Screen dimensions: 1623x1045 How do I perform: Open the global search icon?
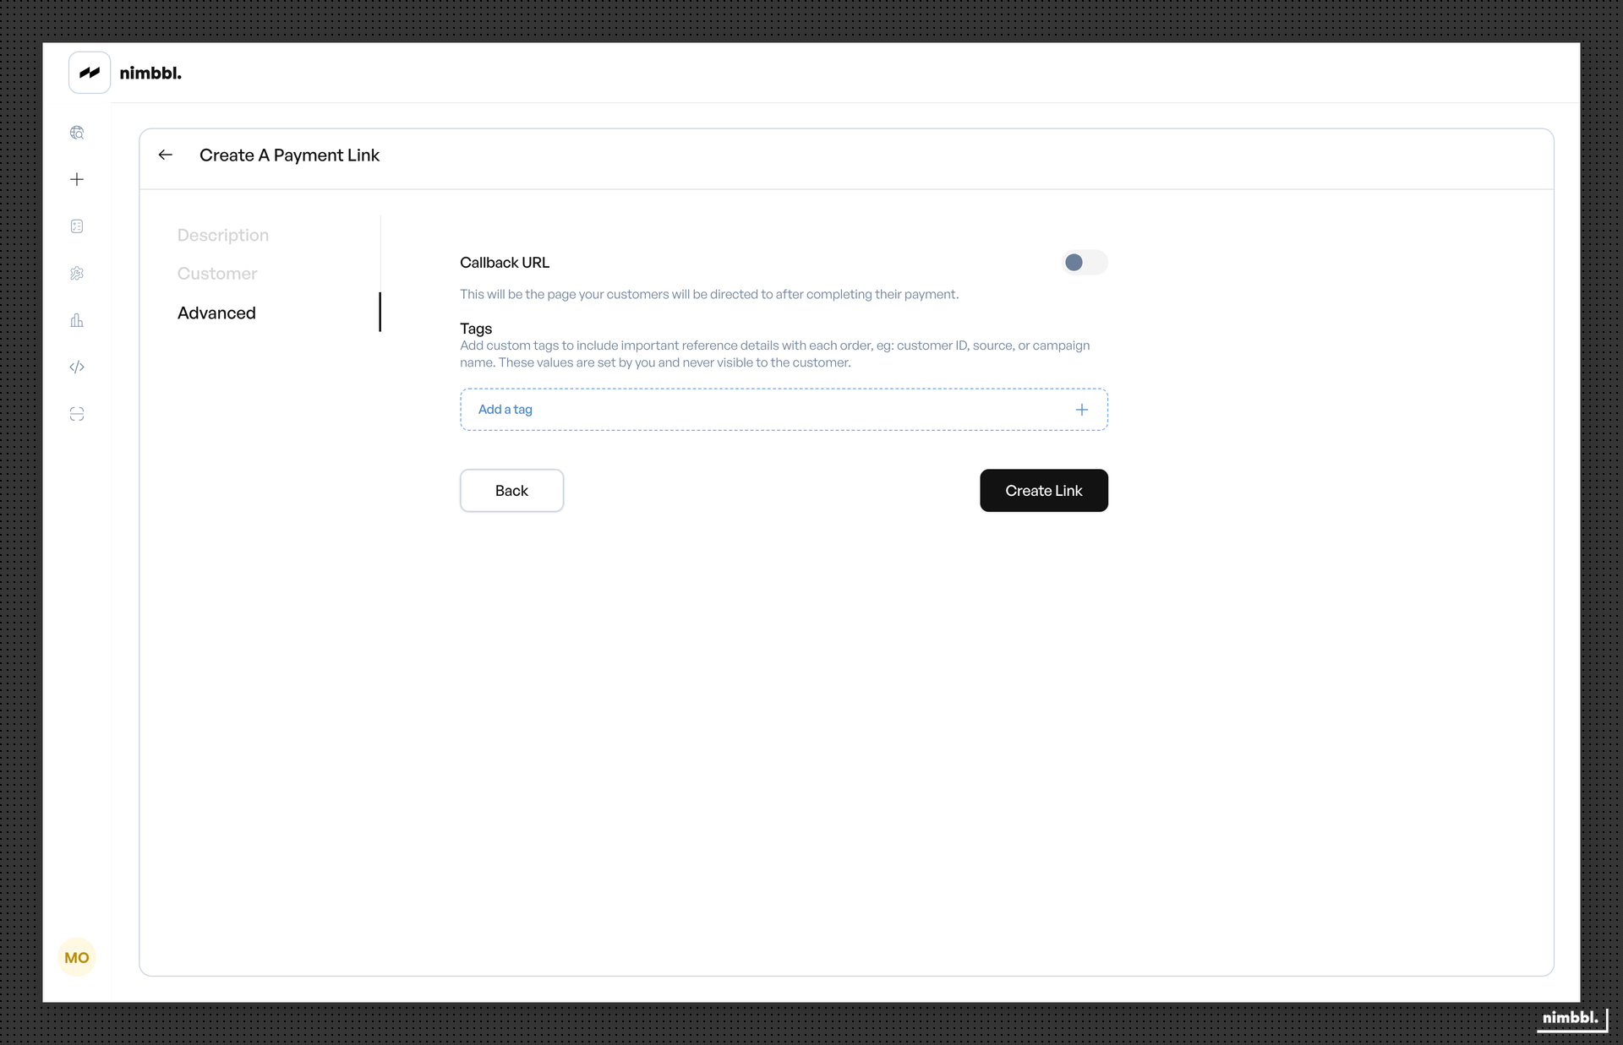click(x=77, y=132)
